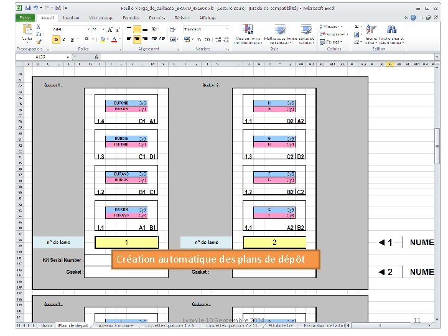This screenshot has height=336, width=448.
Task: Open Mettre sous forme de tableau dropdown
Action: (x=280, y=34)
